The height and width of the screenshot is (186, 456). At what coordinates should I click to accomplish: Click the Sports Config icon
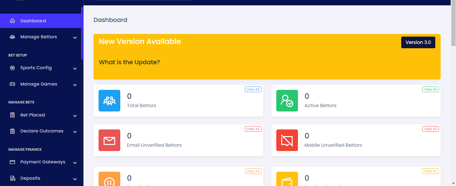(12, 68)
